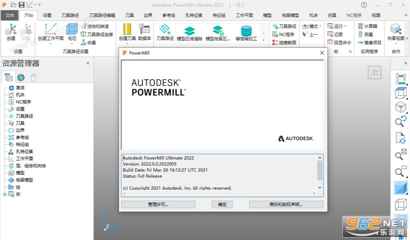Click the Help question mark icon
Viewport: 410px width, 240px height.
(364, 5)
